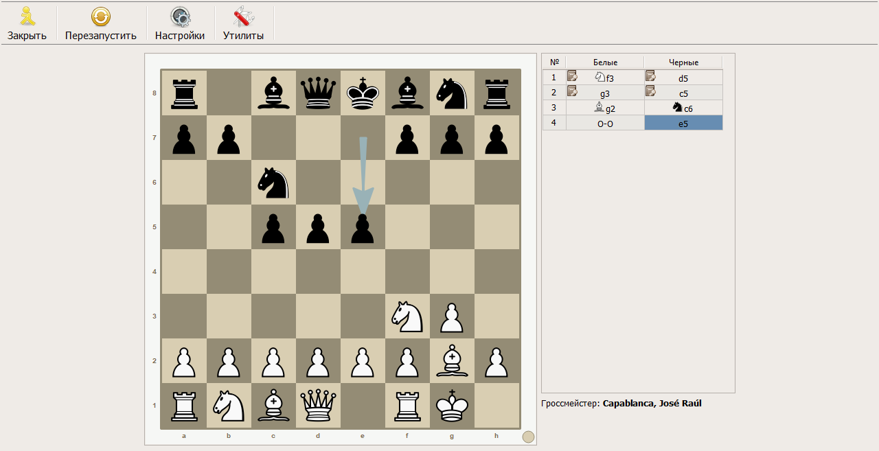Viewport: 879px width, 451px height.
Task: Select the black pawn on e5
Action: click(363, 228)
